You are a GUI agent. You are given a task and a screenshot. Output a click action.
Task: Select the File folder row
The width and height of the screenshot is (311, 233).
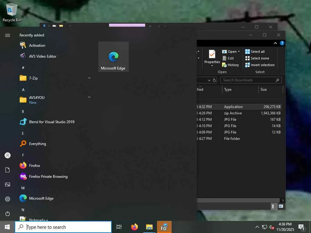coord(239,138)
